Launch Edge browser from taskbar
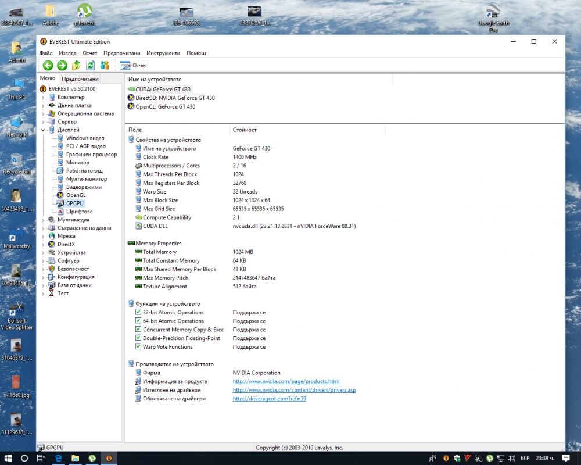Image resolution: width=581 pixels, height=465 pixels. click(58, 459)
